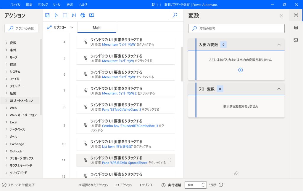Close the 変数 pane
This screenshot has height=191, width=303.
pyautogui.click(x=282, y=16)
